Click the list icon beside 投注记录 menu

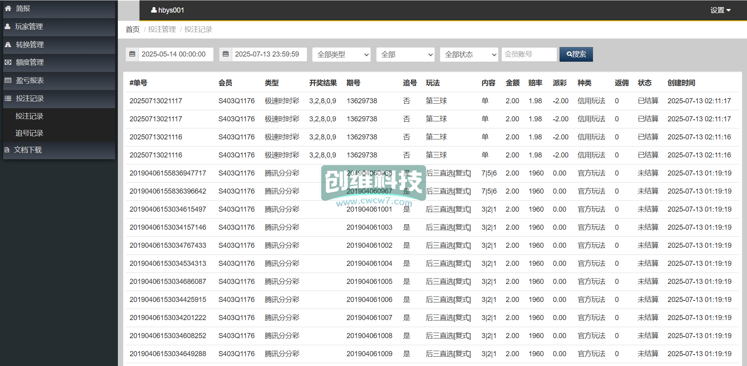[8, 98]
